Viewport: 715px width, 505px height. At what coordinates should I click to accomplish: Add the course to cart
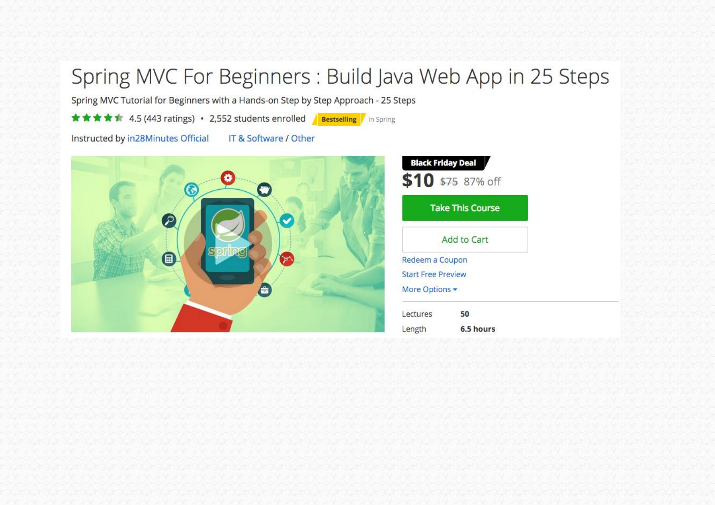465,239
